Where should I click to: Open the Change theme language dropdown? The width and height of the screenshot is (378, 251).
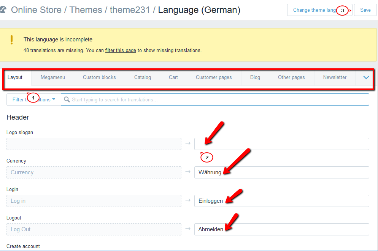coord(320,10)
